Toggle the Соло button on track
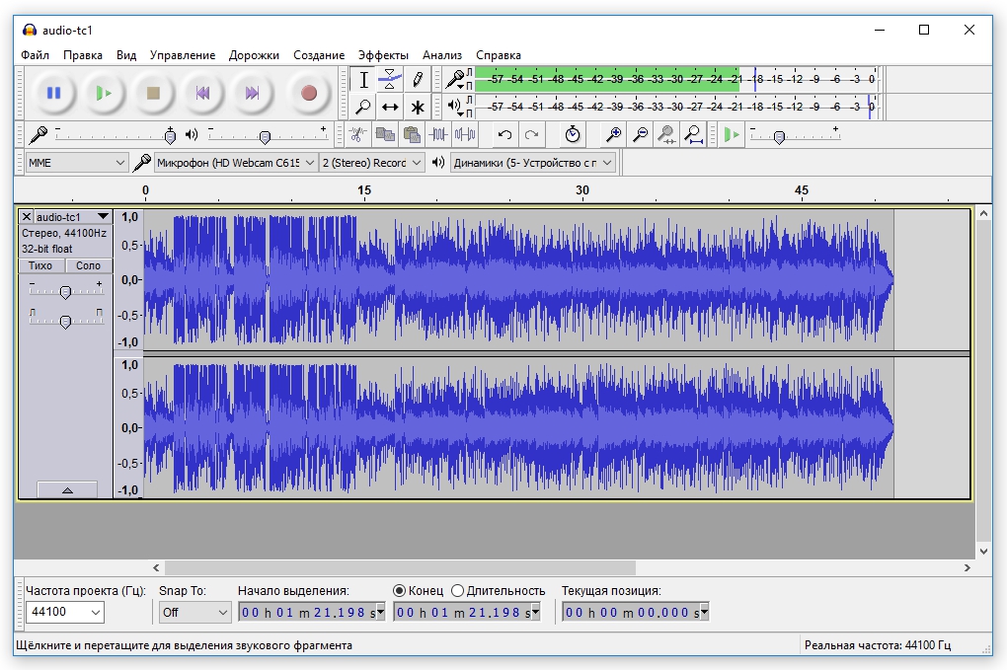1007x670 pixels. 89,265
